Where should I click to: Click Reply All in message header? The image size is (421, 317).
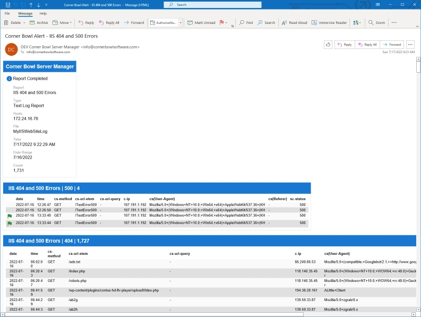[x=367, y=45]
